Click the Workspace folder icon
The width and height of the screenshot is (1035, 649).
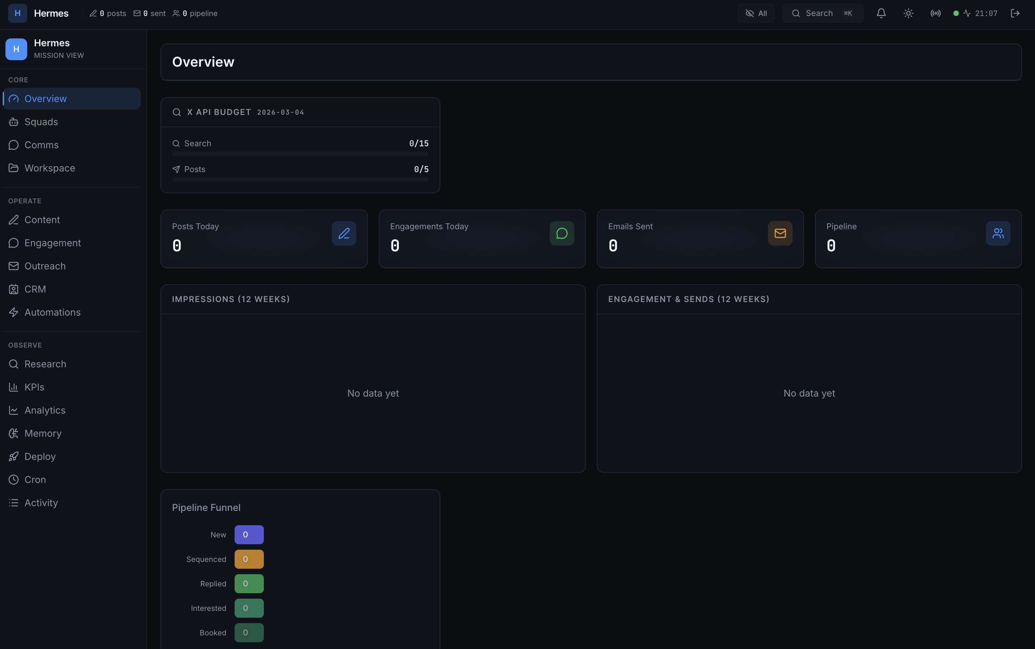click(x=14, y=168)
